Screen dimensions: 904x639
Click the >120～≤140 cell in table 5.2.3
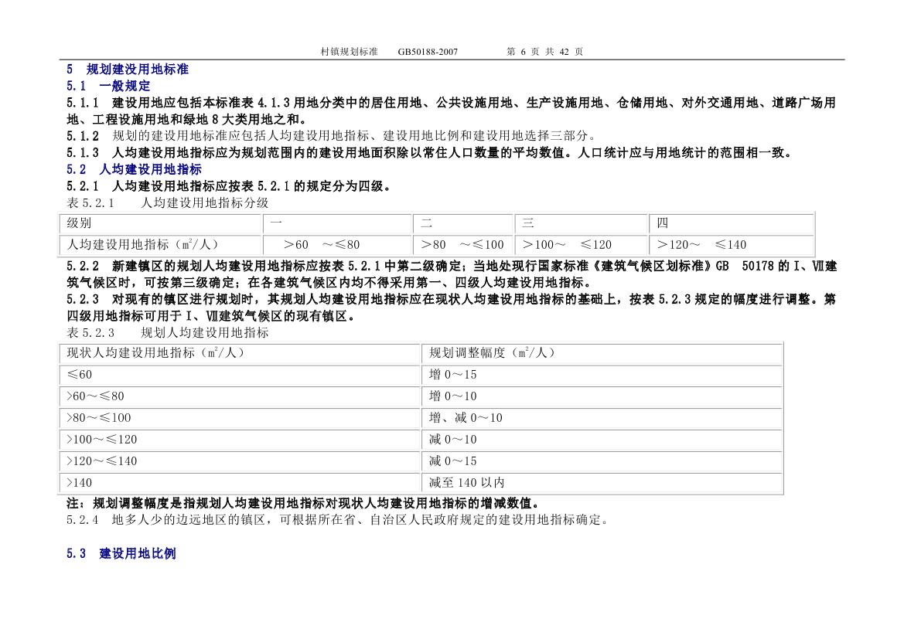pos(240,461)
